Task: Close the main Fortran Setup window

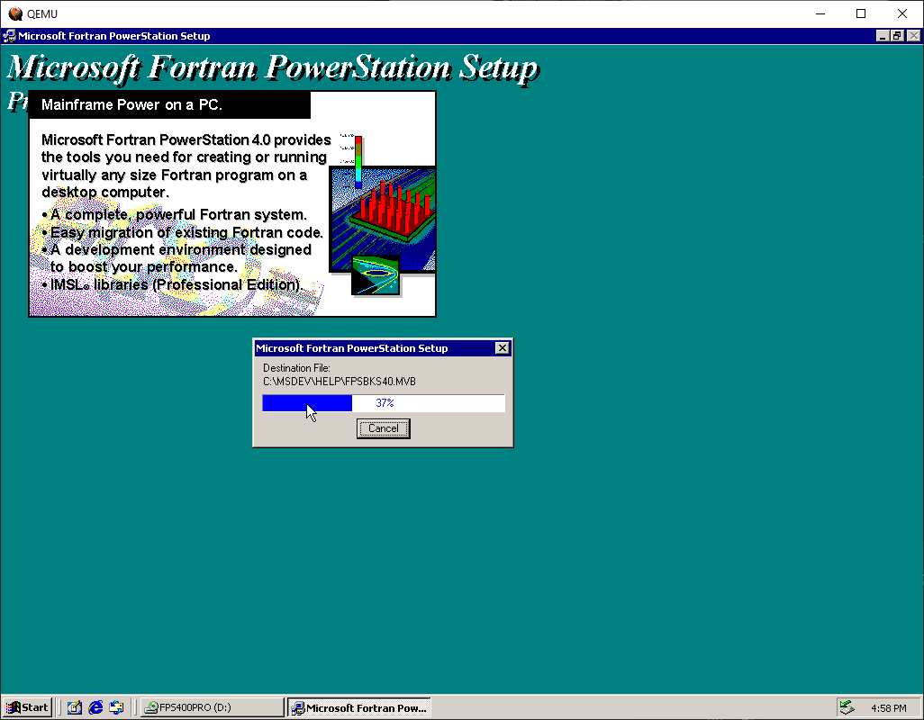Action: [x=913, y=36]
